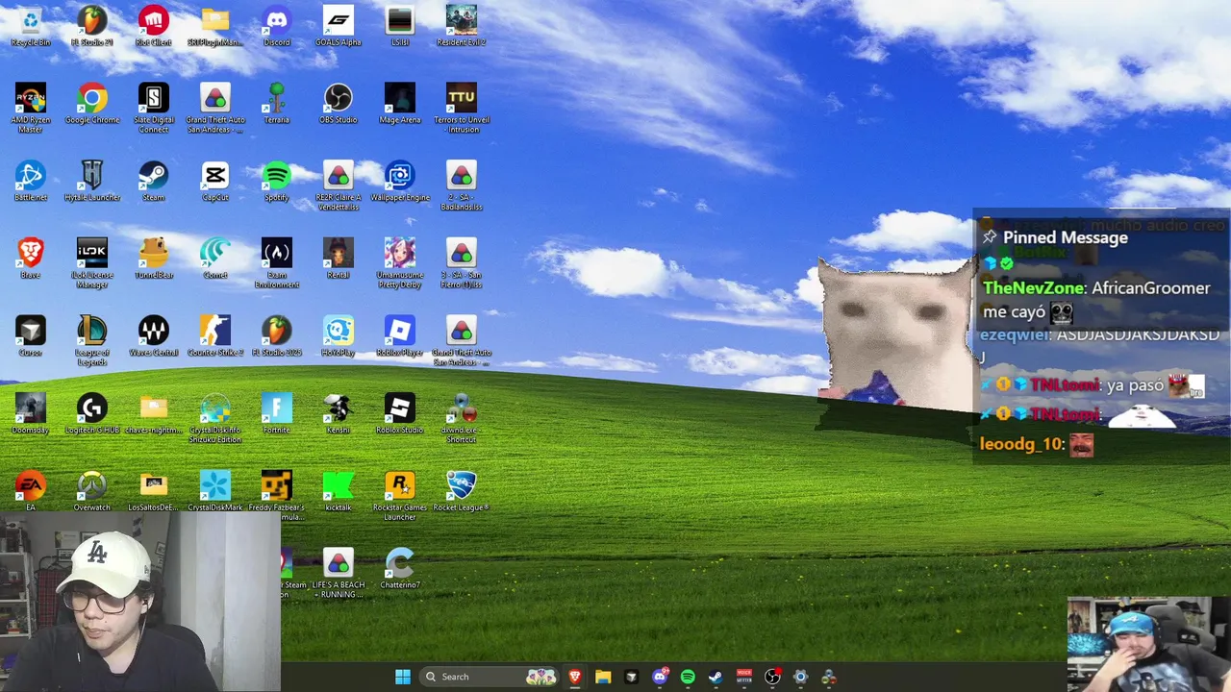
Task: Launch Fortnite from the desktop
Action: click(277, 414)
